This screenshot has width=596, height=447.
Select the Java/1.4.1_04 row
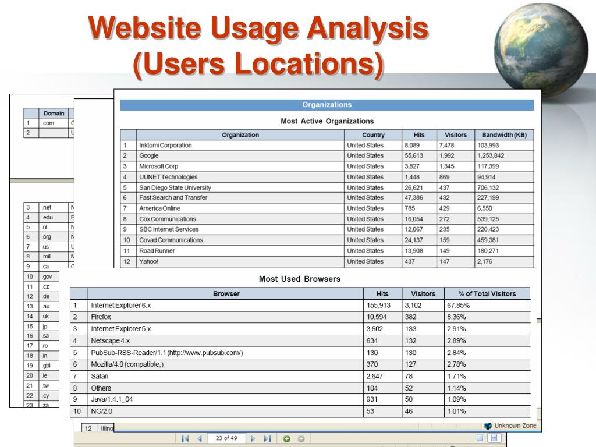(300, 399)
